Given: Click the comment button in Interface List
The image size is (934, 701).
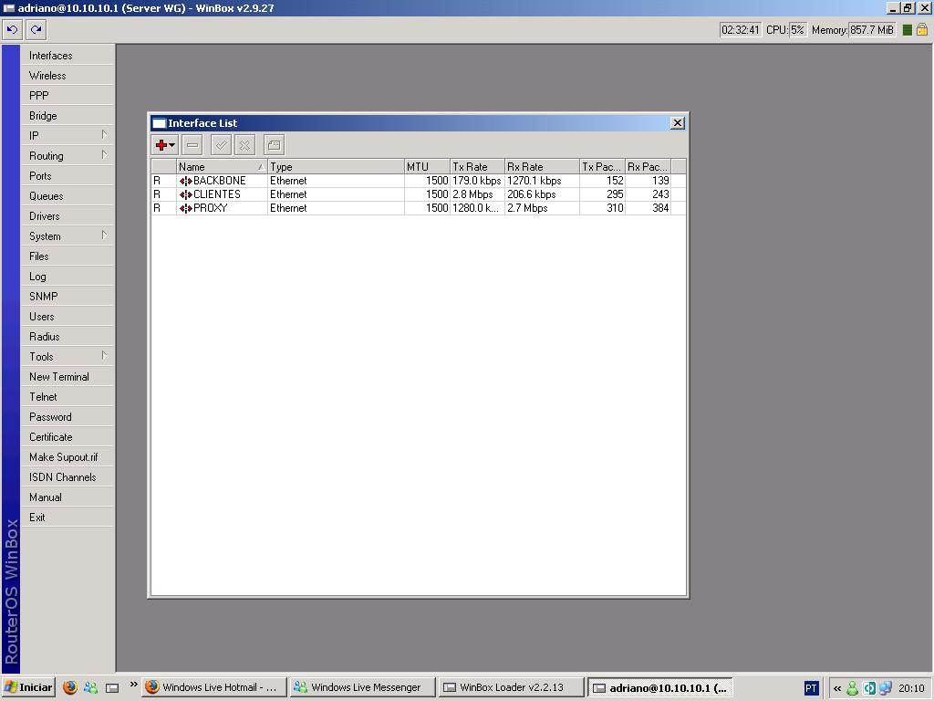Looking at the screenshot, I should (274, 145).
